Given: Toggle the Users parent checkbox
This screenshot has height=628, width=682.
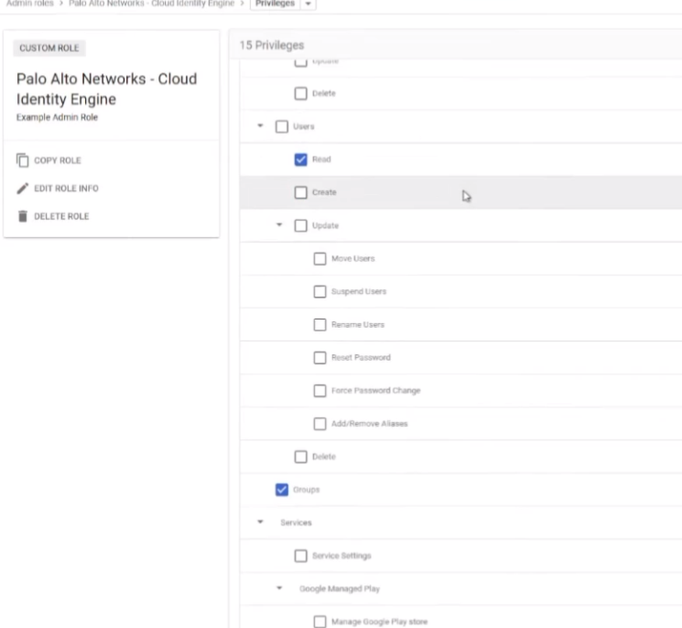Looking at the screenshot, I should click(x=282, y=126).
